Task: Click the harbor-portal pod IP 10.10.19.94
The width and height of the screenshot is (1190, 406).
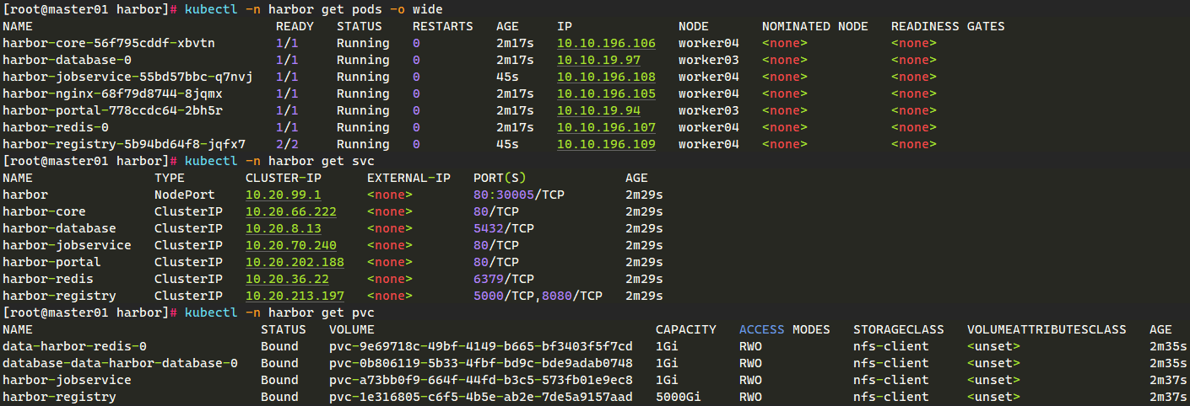Action: click(598, 110)
